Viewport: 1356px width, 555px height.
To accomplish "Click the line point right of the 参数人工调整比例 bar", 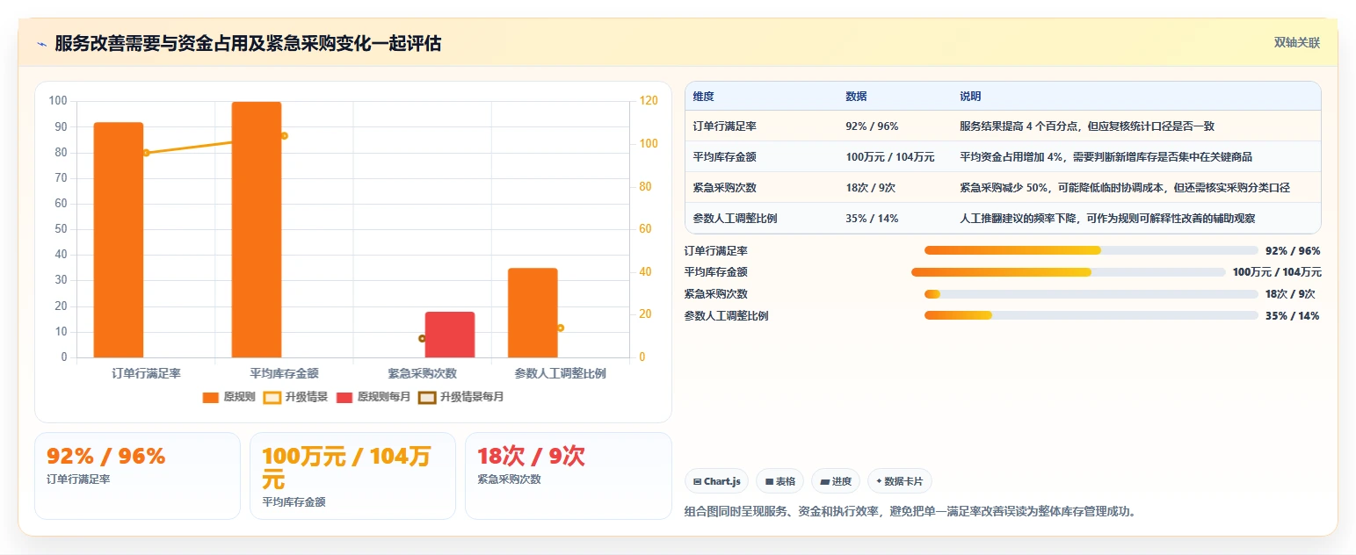I will 561,328.
